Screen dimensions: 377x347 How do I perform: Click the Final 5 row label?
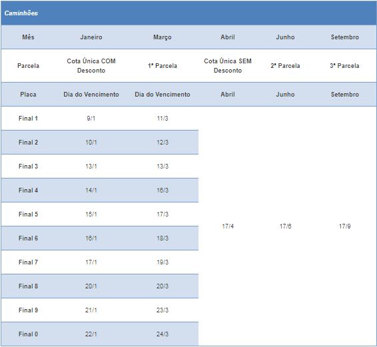point(28,214)
